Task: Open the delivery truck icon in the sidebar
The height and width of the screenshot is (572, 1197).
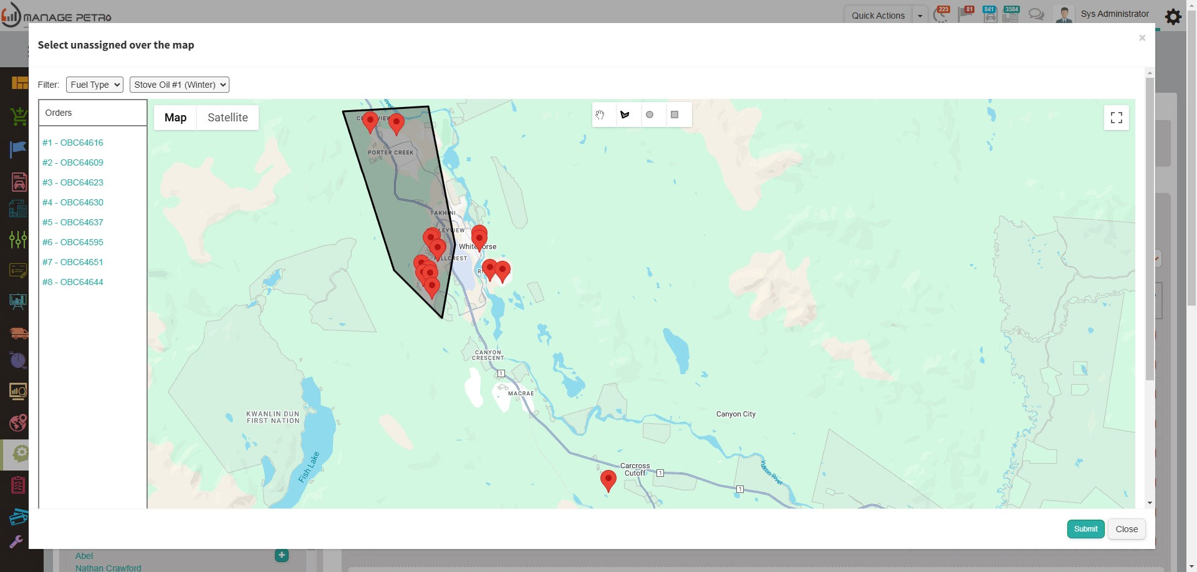Action: (x=18, y=334)
